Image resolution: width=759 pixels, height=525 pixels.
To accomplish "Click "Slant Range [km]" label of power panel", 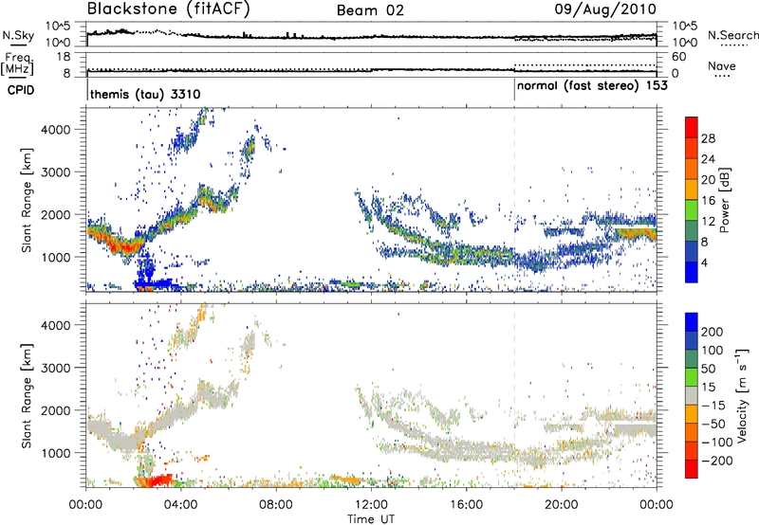I will 27,200.
